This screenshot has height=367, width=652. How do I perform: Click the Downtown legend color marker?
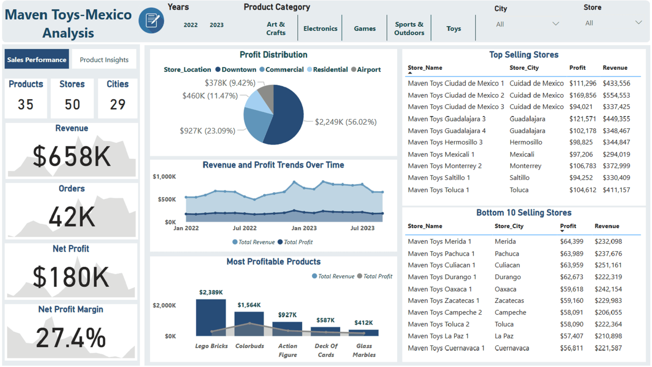pyautogui.click(x=218, y=69)
